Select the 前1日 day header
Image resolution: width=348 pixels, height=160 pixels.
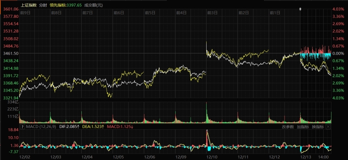pyautogui.click(x=275, y=13)
